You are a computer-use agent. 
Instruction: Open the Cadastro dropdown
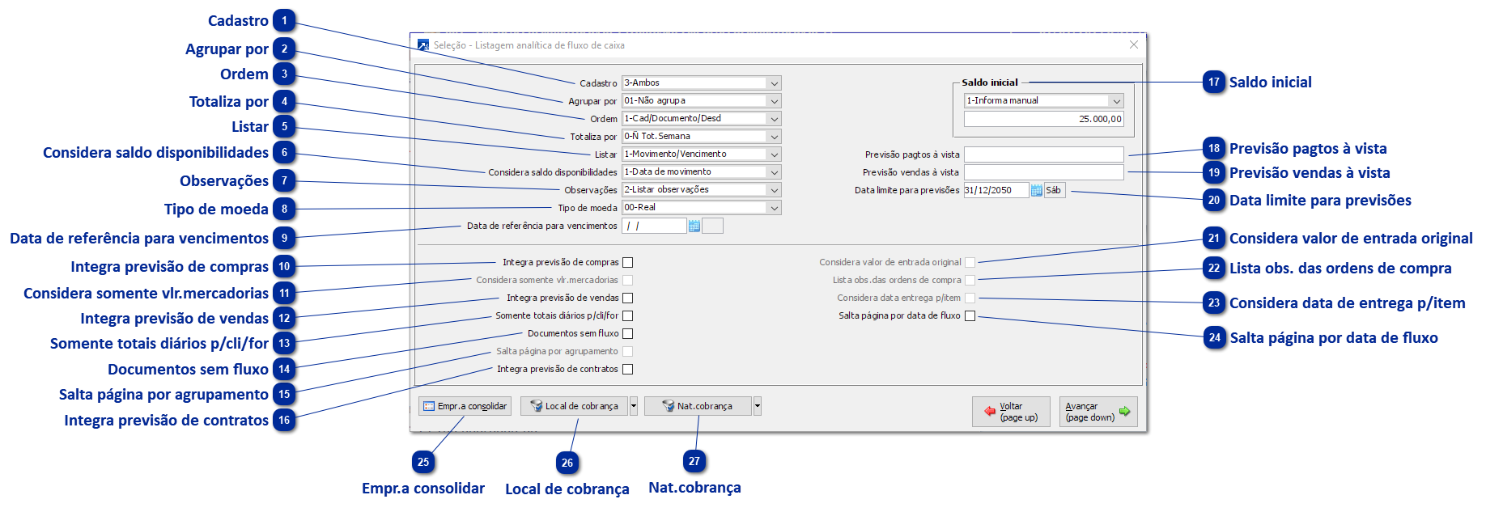[x=774, y=83]
